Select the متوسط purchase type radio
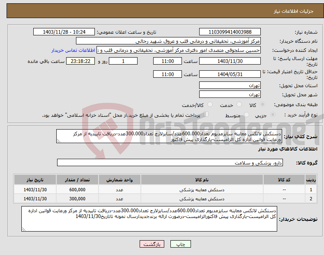324x255 pixels. (x=246, y=114)
